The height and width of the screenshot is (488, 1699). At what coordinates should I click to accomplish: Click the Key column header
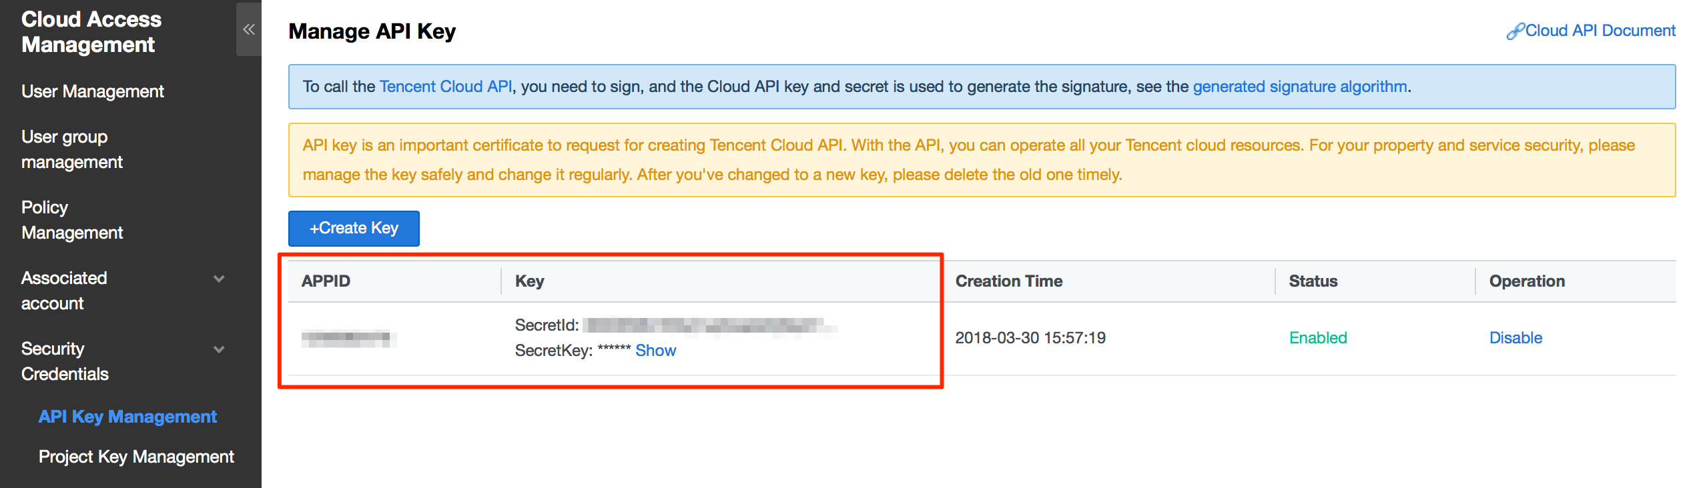pos(530,281)
